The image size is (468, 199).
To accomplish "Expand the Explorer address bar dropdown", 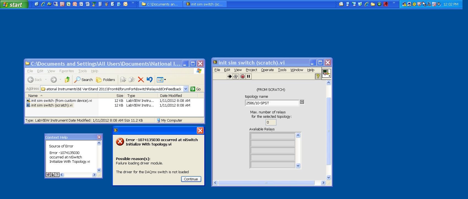I will (x=186, y=89).
